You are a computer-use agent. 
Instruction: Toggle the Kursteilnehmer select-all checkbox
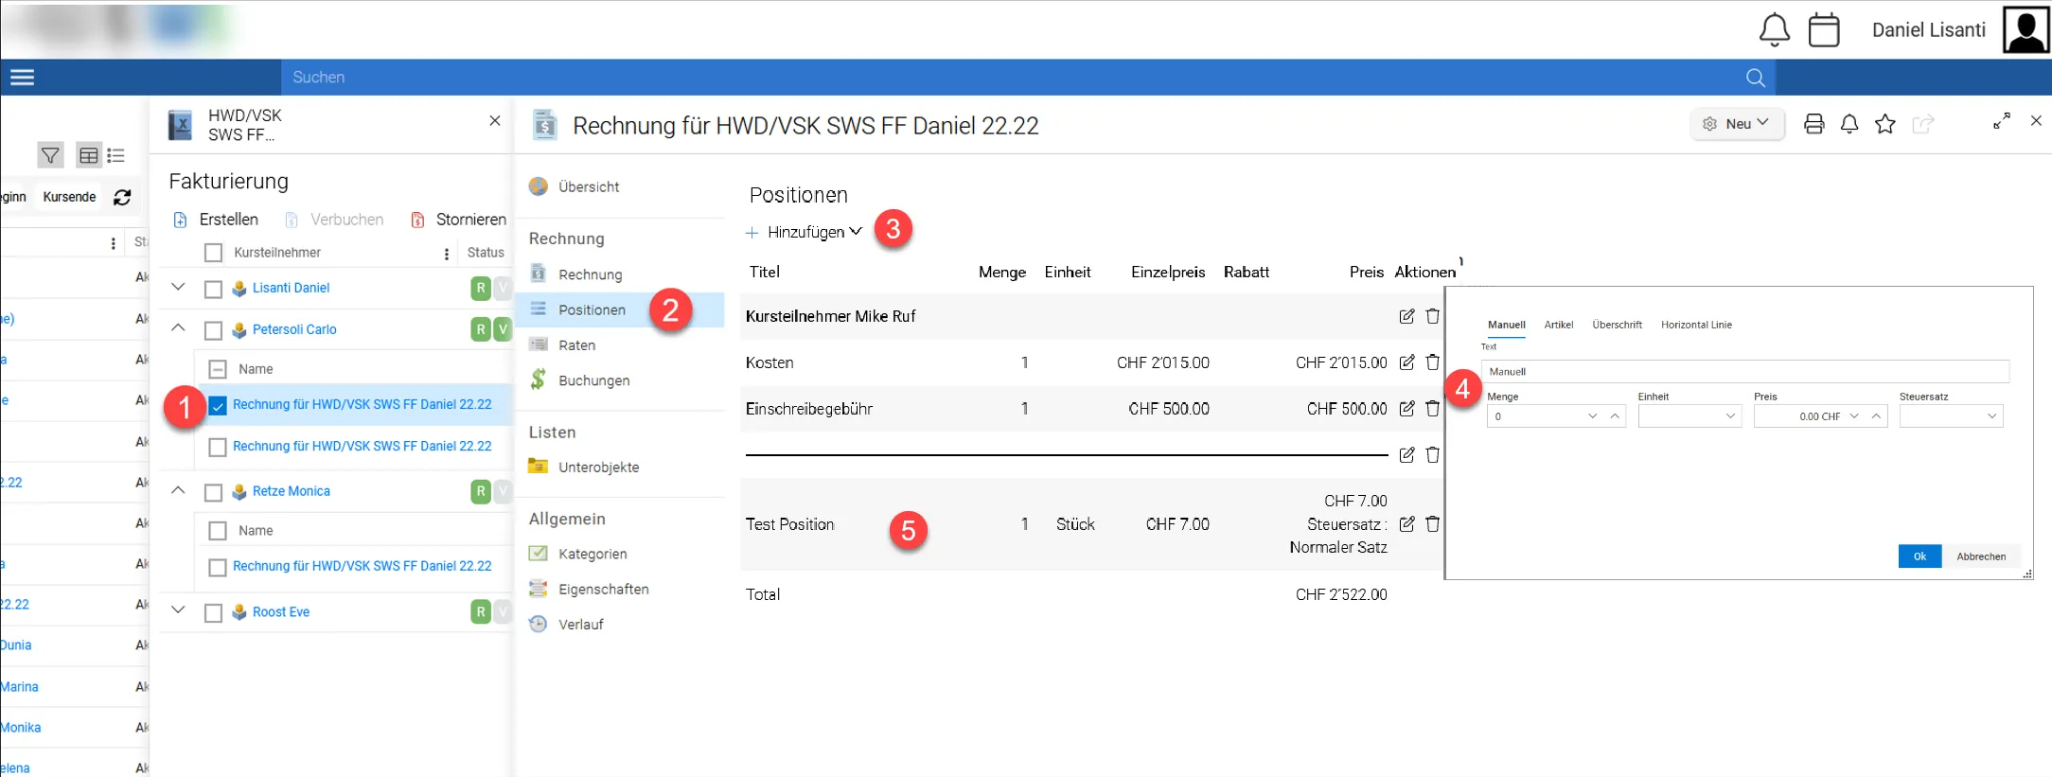(214, 253)
